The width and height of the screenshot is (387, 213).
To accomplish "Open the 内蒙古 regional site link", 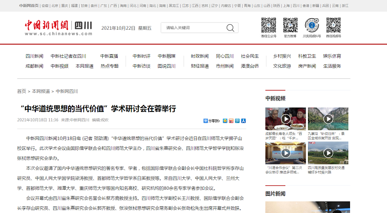I will 226,6.
